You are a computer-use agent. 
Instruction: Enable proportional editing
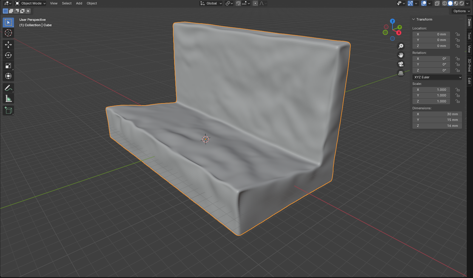click(255, 3)
